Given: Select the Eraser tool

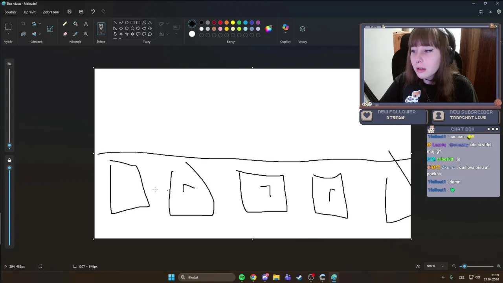Looking at the screenshot, I should tap(65, 34).
